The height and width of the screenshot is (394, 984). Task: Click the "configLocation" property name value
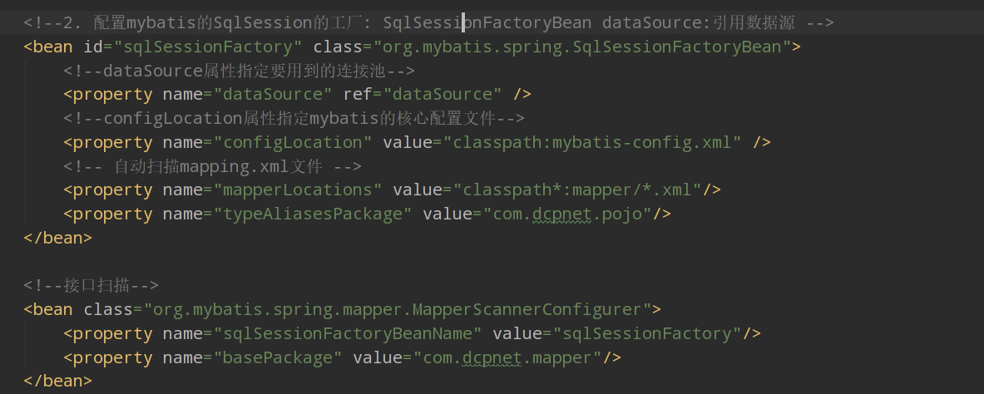[x=293, y=142]
